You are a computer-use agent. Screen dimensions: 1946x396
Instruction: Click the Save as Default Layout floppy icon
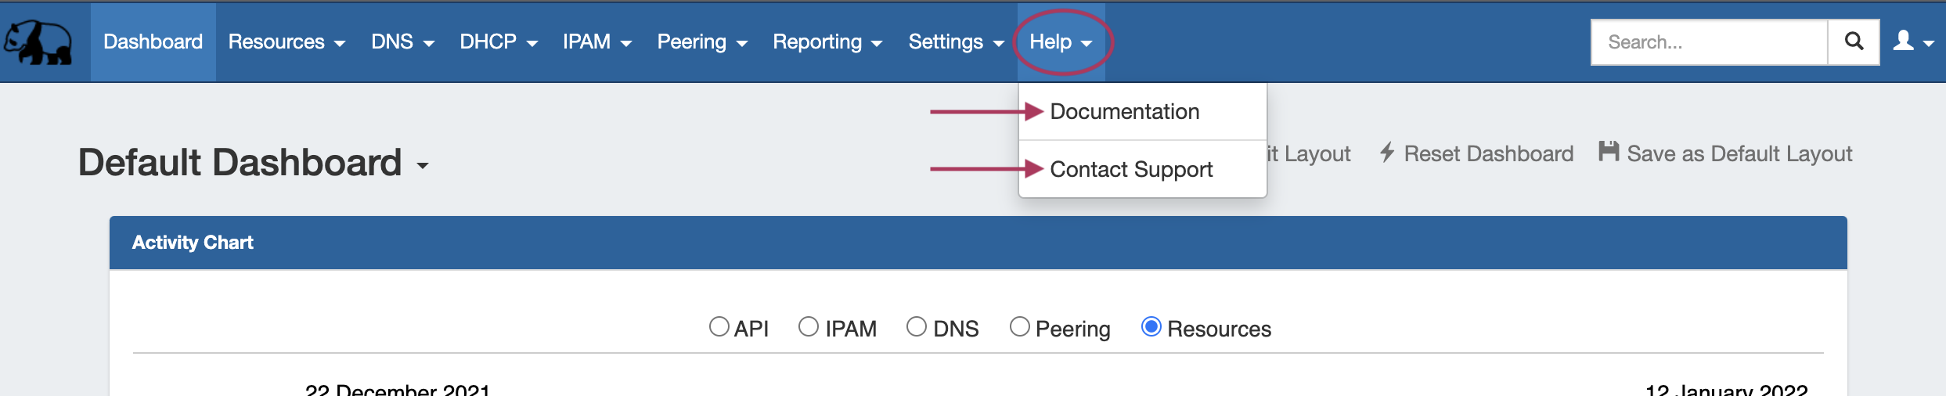tap(1608, 152)
